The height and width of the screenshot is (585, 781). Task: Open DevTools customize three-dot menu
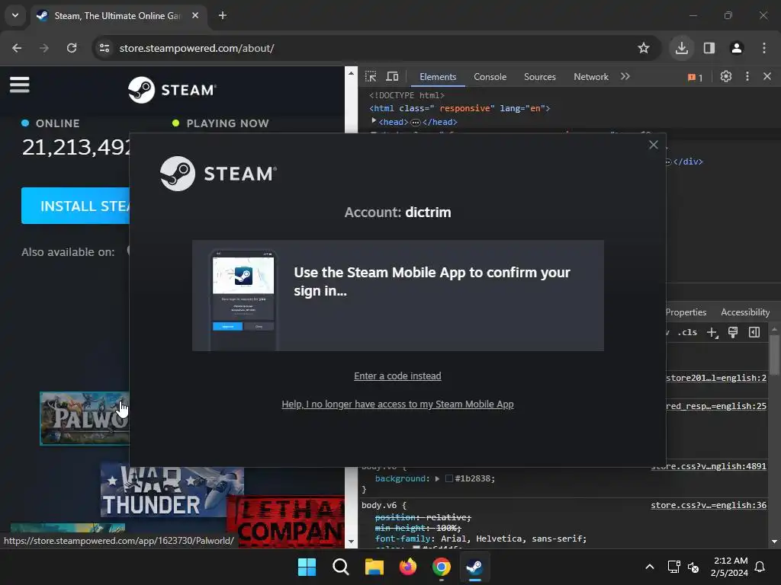(747, 77)
